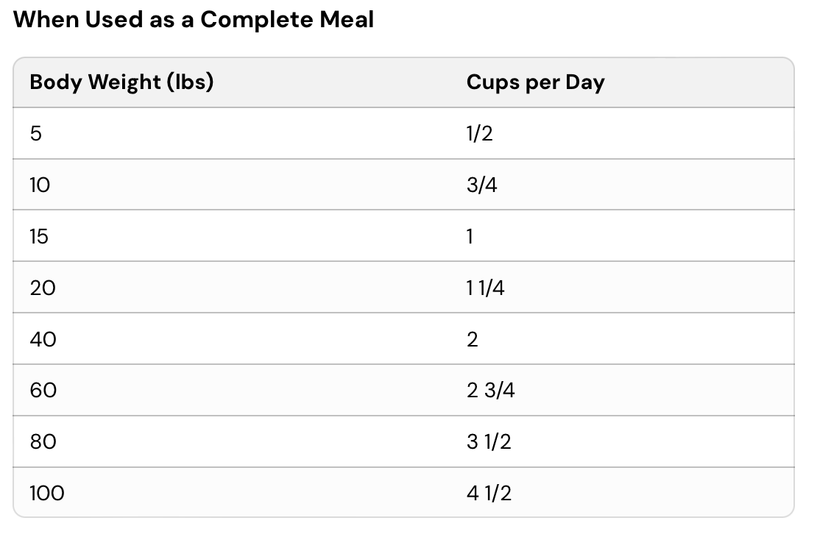The height and width of the screenshot is (540, 820).
Task: Click the body weight cell showing 60
Action: click(x=43, y=391)
